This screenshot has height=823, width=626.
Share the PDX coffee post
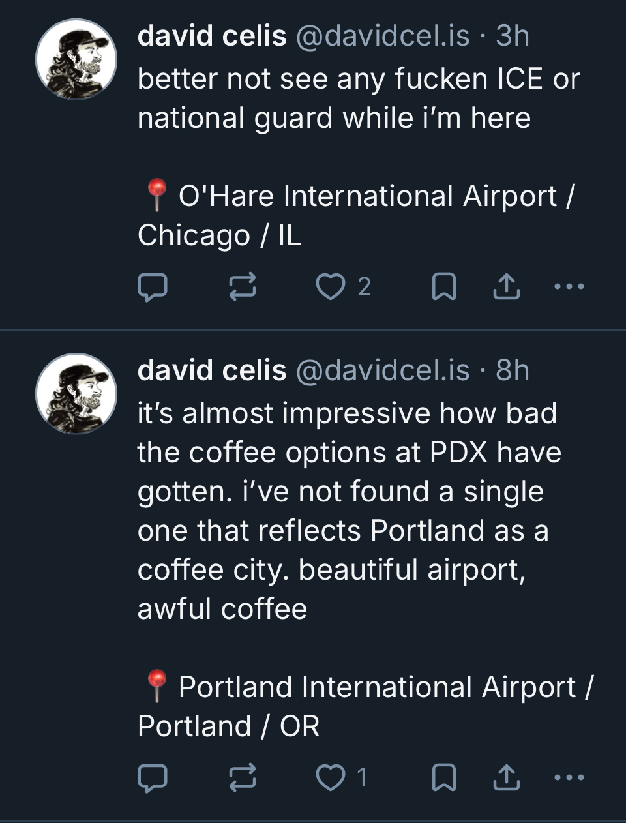[507, 778]
